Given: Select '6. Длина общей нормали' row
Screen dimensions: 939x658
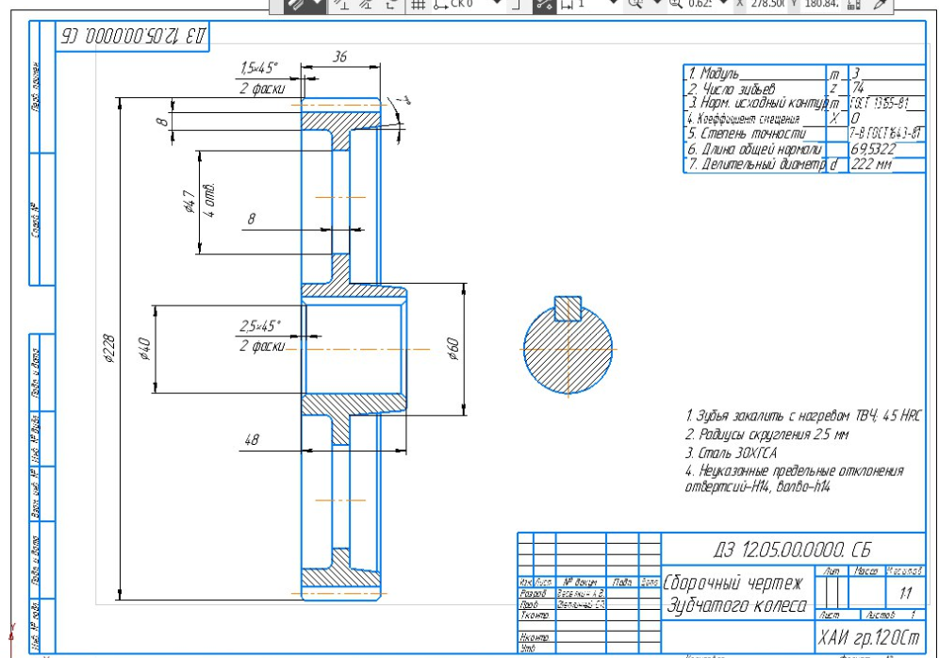Looking at the screenshot, I should click(x=804, y=149).
